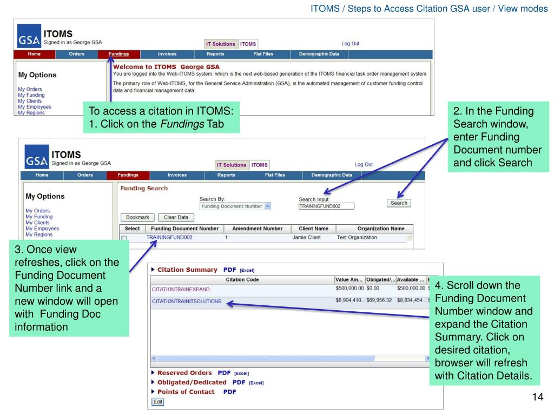Image resolution: width=554 pixels, height=415 pixels.
Task: Select IT Solutions tab in the Funding Search window
Action: coord(232,165)
